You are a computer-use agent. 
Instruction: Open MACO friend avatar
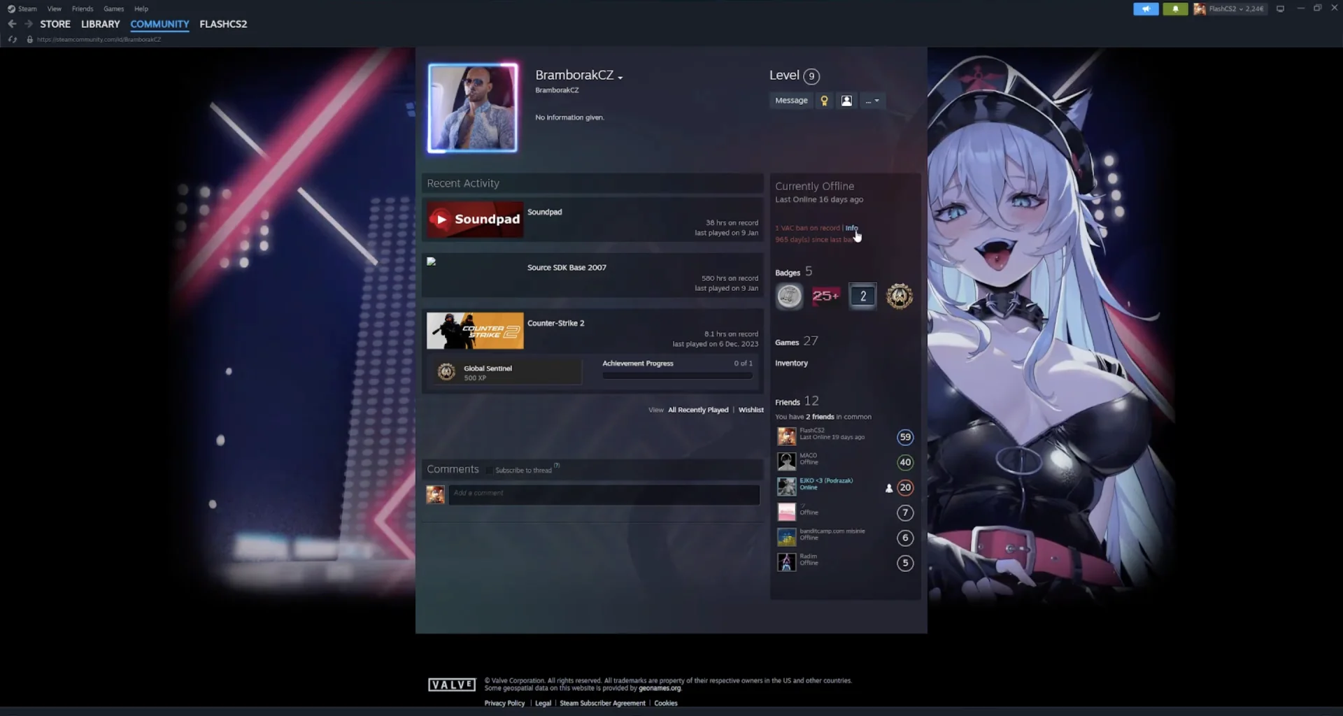[787, 461]
